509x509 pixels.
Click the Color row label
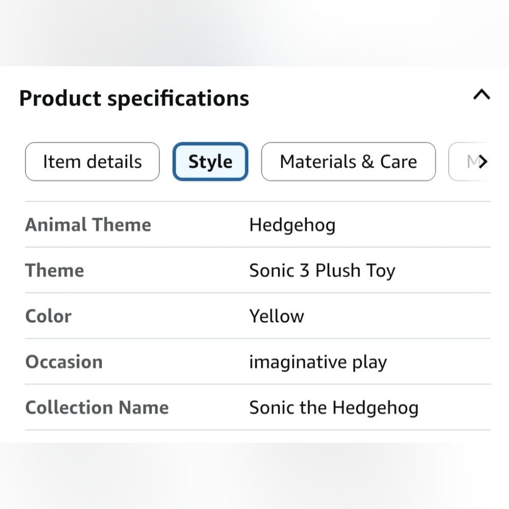[48, 316]
